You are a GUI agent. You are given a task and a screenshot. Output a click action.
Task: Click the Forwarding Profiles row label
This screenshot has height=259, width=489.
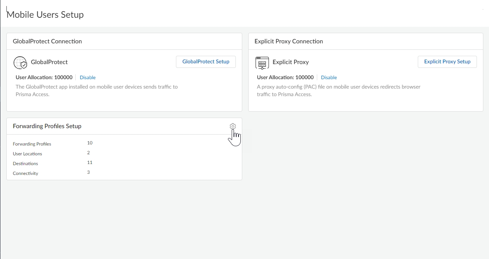[x=32, y=144]
